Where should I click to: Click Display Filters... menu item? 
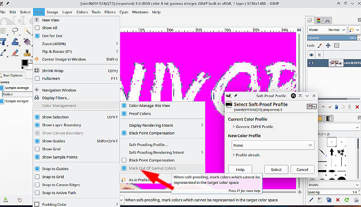click(x=56, y=98)
